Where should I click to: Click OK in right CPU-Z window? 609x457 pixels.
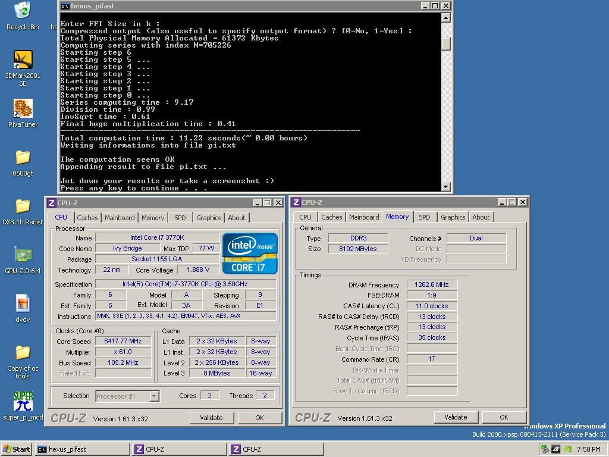click(504, 417)
